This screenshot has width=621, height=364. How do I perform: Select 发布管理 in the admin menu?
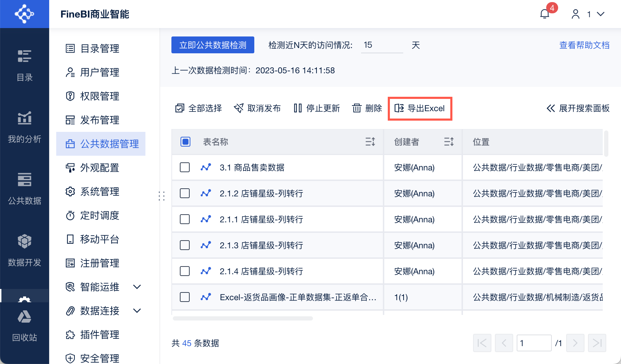[x=100, y=120]
